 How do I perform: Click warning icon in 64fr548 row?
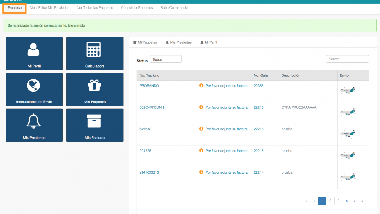[x=201, y=129]
